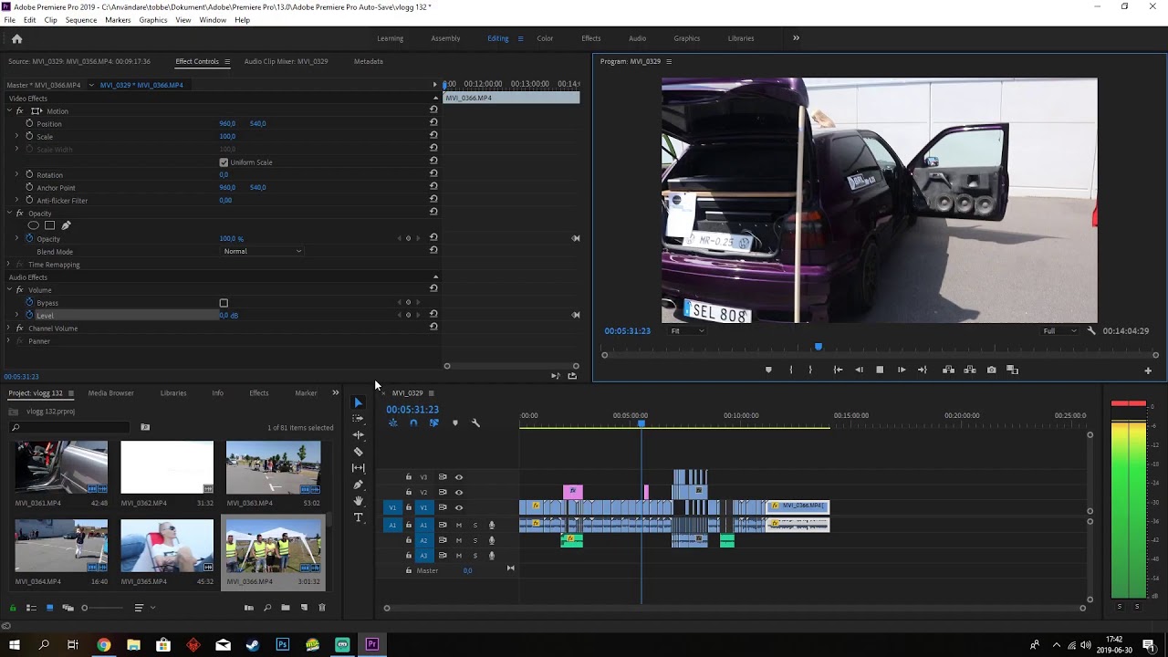Open the Blend Mode dropdown
The image size is (1168, 657).
(263, 251)
